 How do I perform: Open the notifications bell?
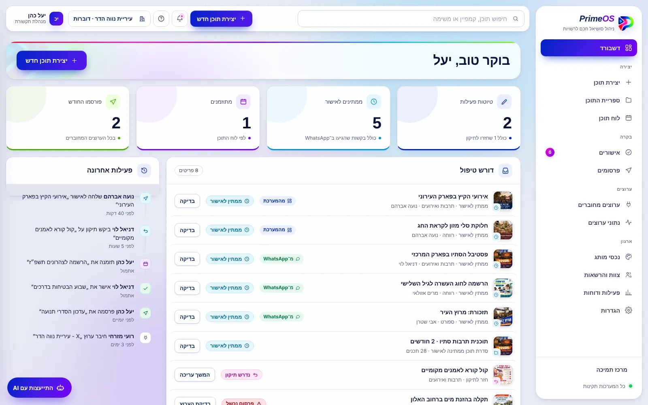180,19
